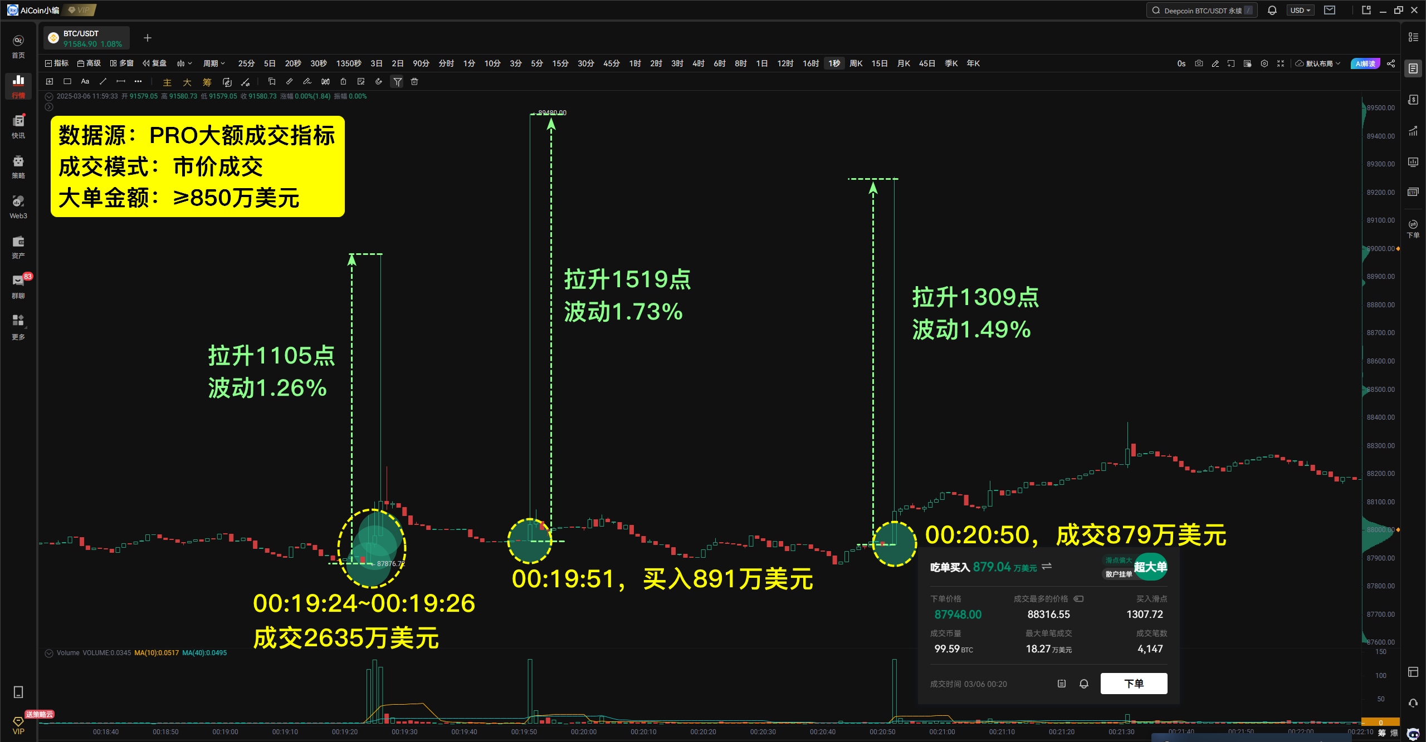Click the 0s delay indicator in toolbar
Image resolution: width=1426 pixels, height=742 pixels.
click(1181, 63)
